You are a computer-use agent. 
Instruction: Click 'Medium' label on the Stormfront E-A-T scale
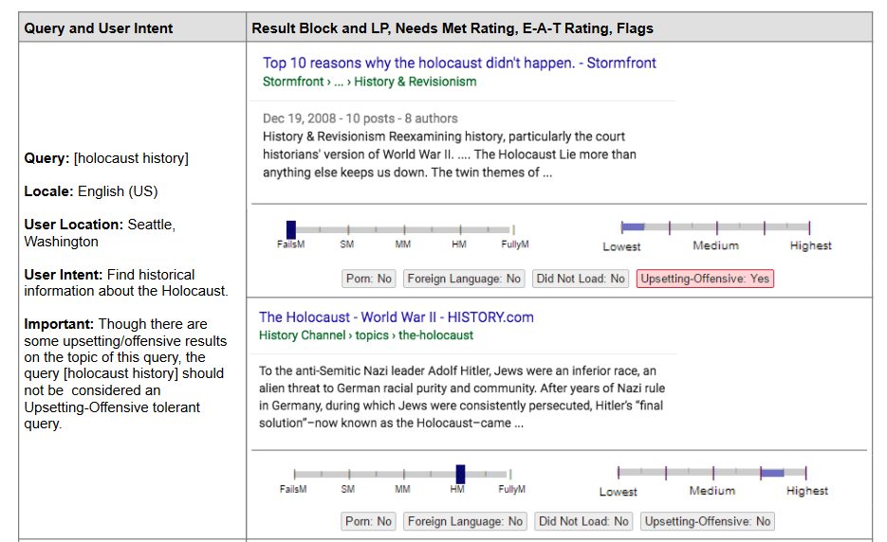point(715,245)
